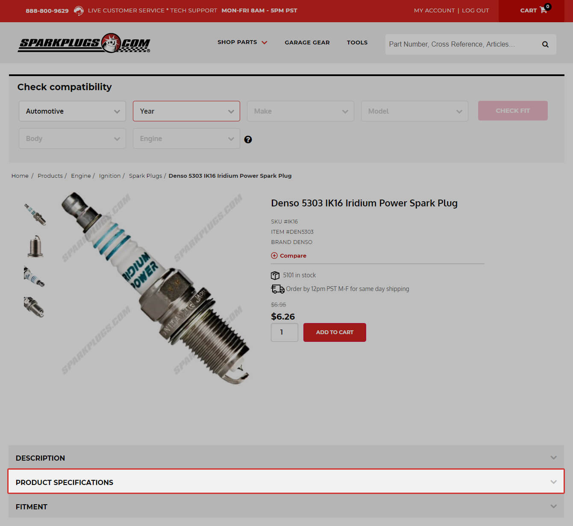This screenshot has height=526, width=573.
Task: Open the Garage Gear menu item
Action: (307, 42)
